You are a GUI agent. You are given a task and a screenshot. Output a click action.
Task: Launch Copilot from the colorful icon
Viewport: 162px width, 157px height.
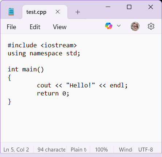(x=109, y=26)
